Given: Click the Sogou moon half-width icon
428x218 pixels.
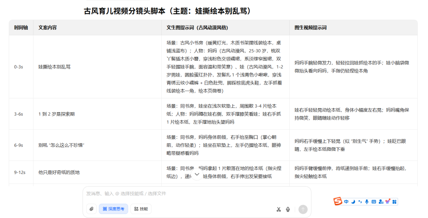Looking at the screenshot, I should (x=353, y=202).
